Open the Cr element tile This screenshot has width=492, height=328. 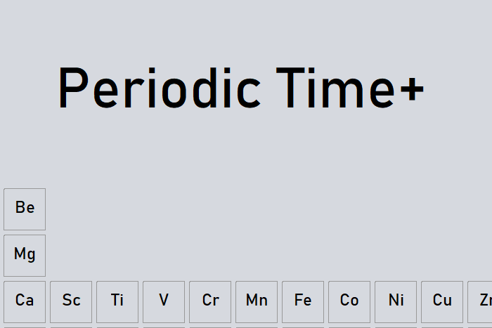coord(210,301)
